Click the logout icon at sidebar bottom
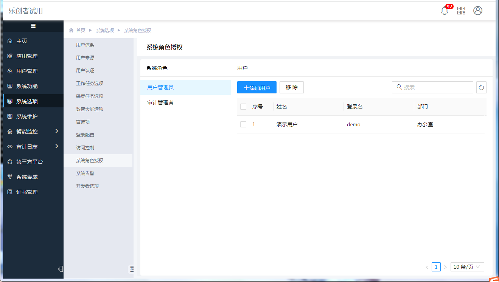The height and width of the screenshot is (282, 499). (x=60, y=269)
